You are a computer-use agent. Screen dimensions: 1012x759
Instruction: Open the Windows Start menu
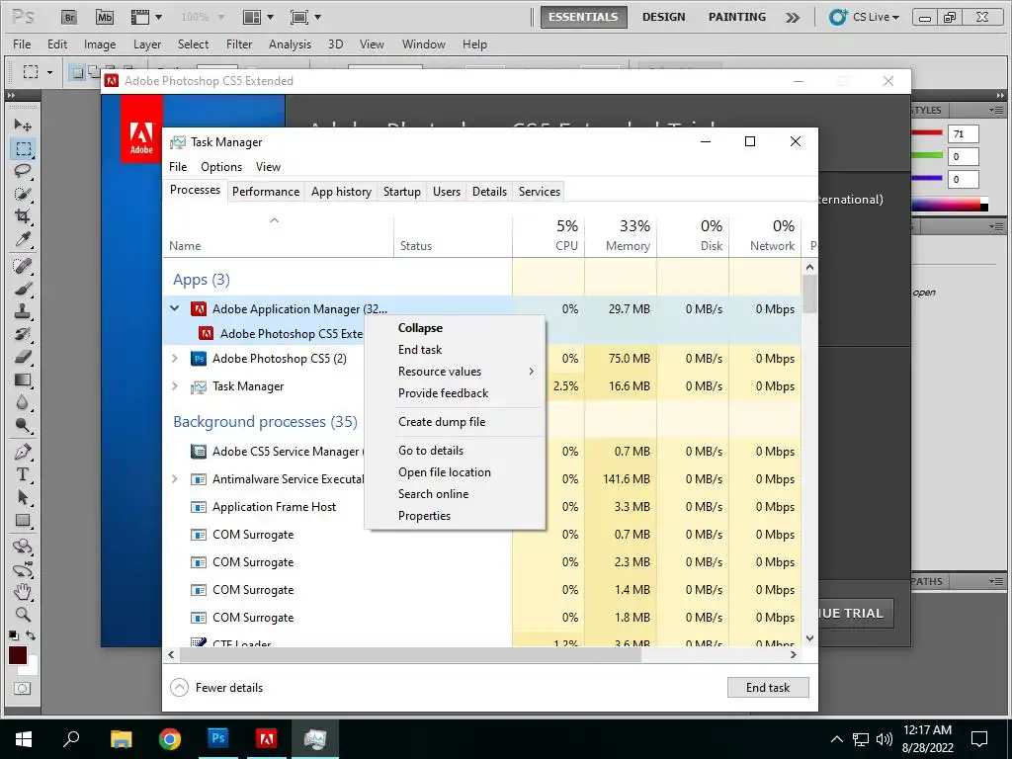coord(24,738)
